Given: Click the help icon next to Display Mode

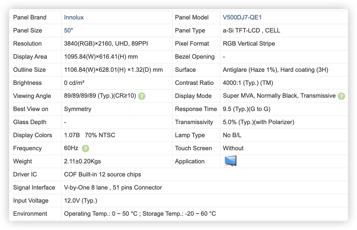Looking at the screenshot, I should coord(341,96).
